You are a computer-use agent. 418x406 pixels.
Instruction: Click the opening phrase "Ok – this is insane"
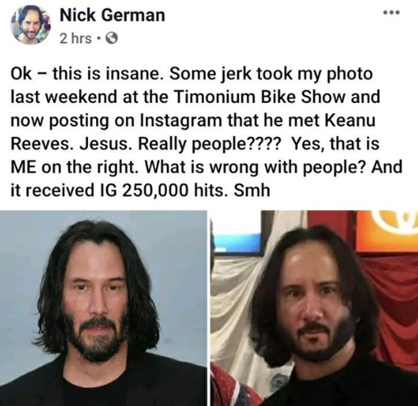tap(87, 74)
